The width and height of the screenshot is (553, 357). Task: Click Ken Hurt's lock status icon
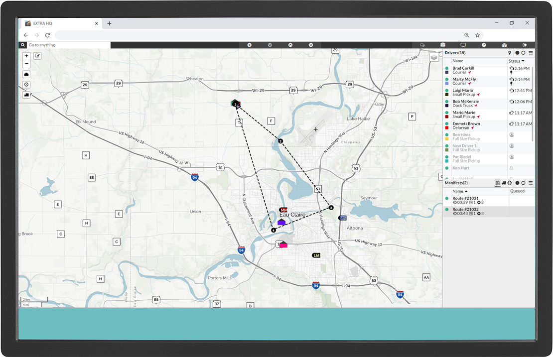coord(511,168)
